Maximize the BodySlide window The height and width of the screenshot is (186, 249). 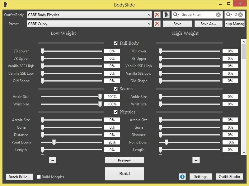tap(229, 4)
